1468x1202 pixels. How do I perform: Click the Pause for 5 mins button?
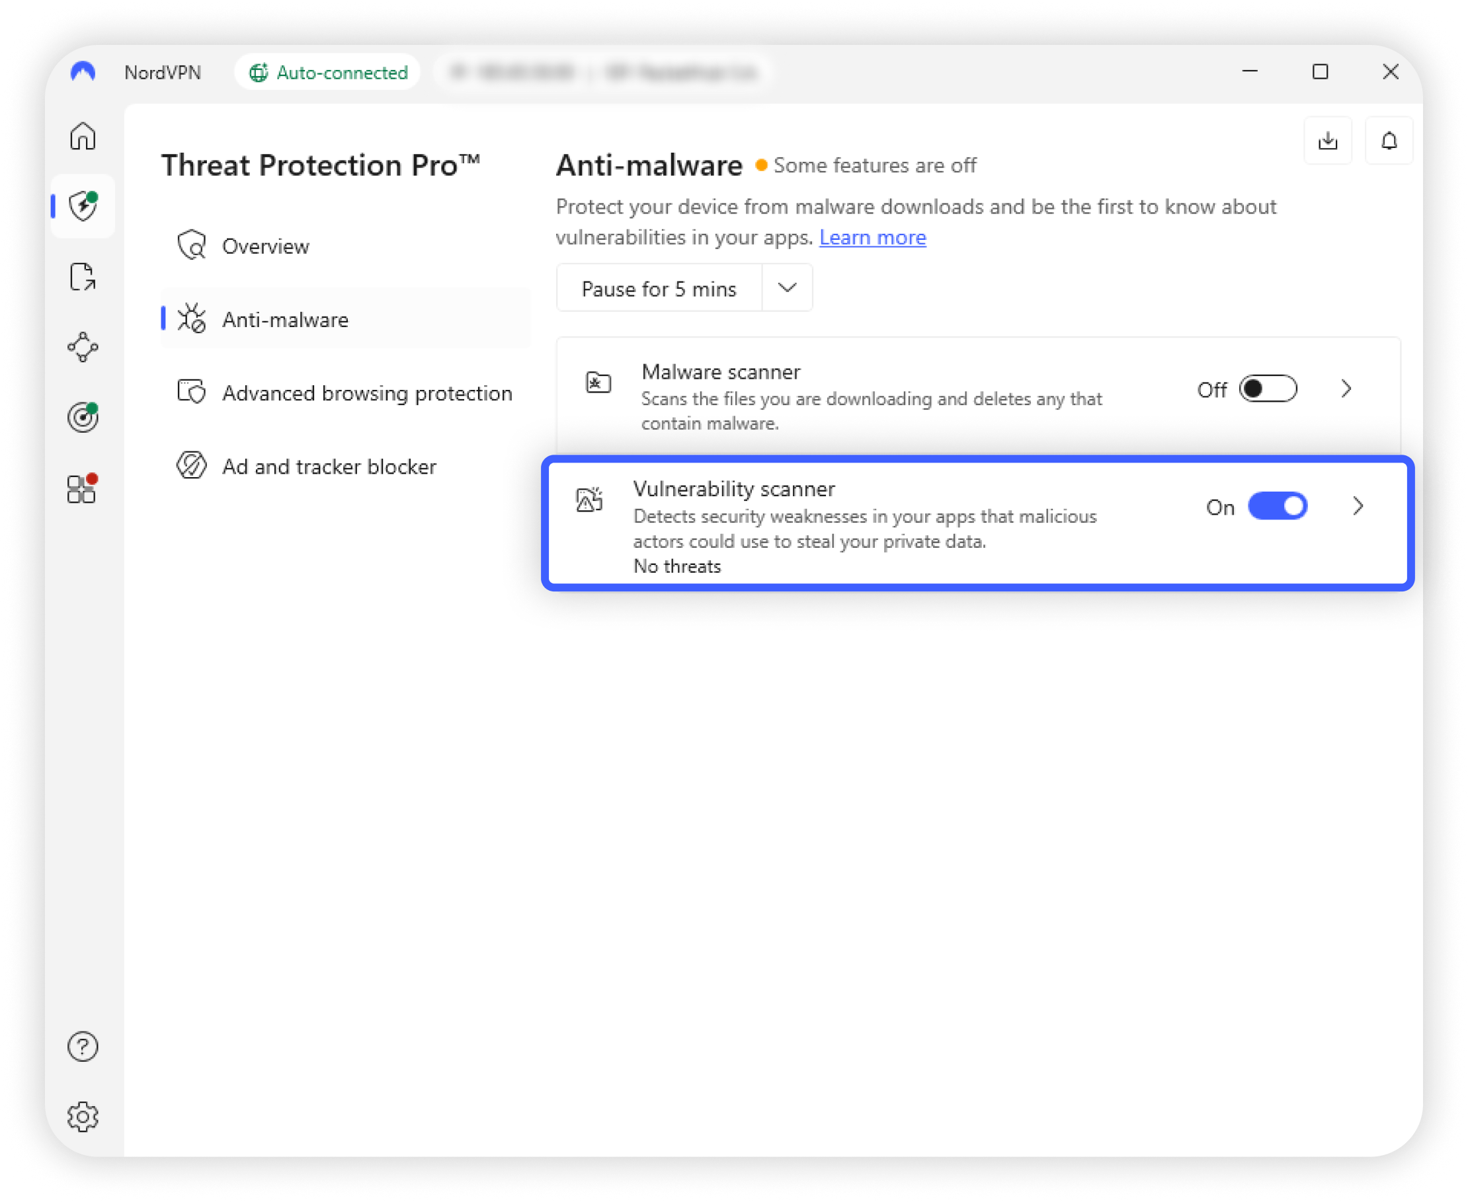coord(659,289)
